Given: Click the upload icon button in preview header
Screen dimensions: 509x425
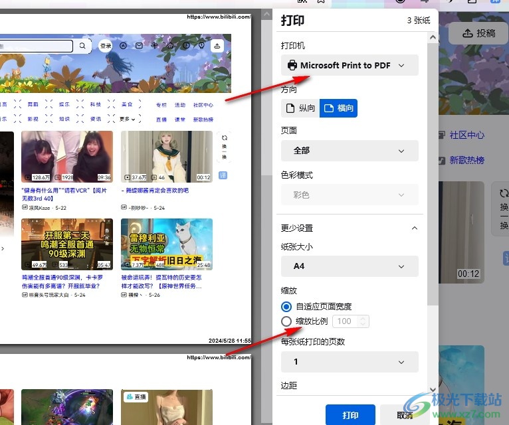Looking at the screenshot, I should (217, 46).
